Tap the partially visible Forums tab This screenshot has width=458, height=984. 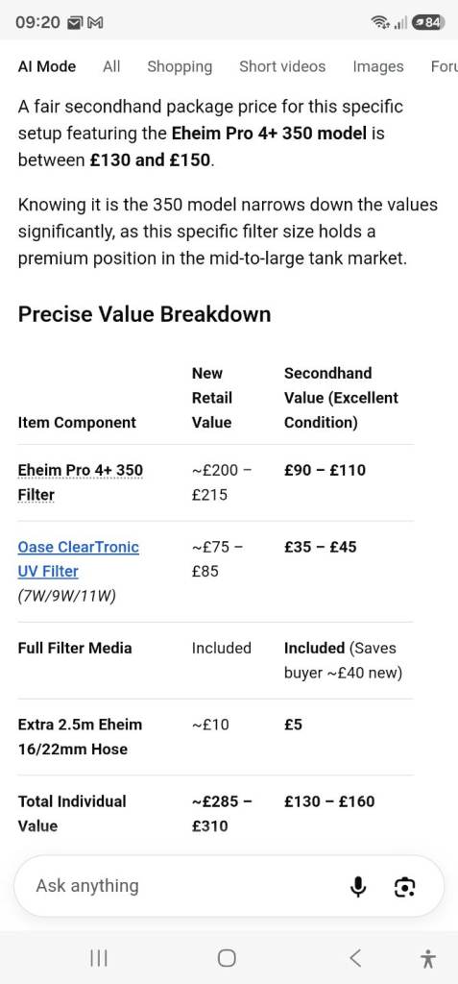click(444, 66)
